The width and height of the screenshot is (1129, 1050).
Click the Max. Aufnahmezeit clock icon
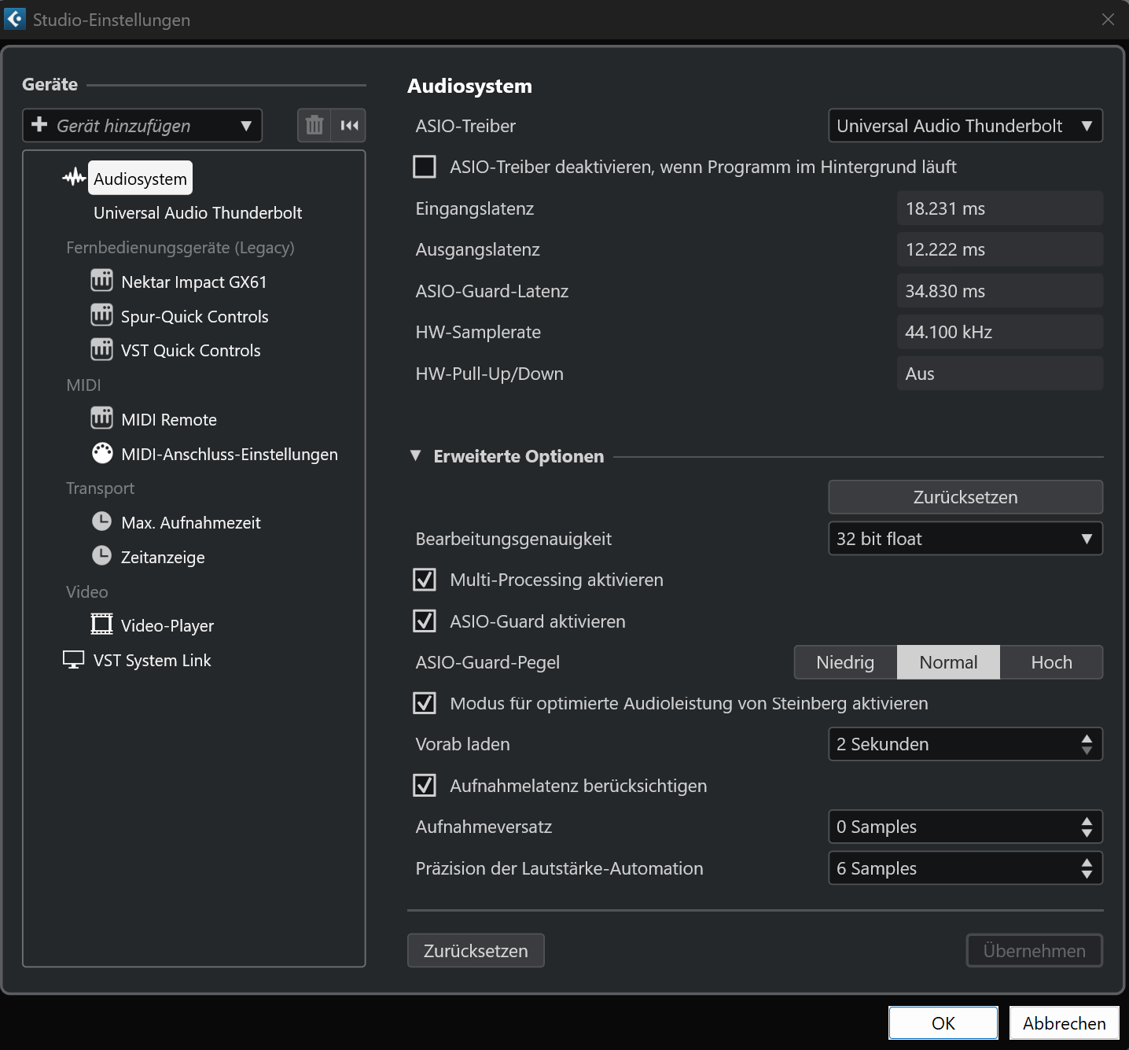[101, 521]
